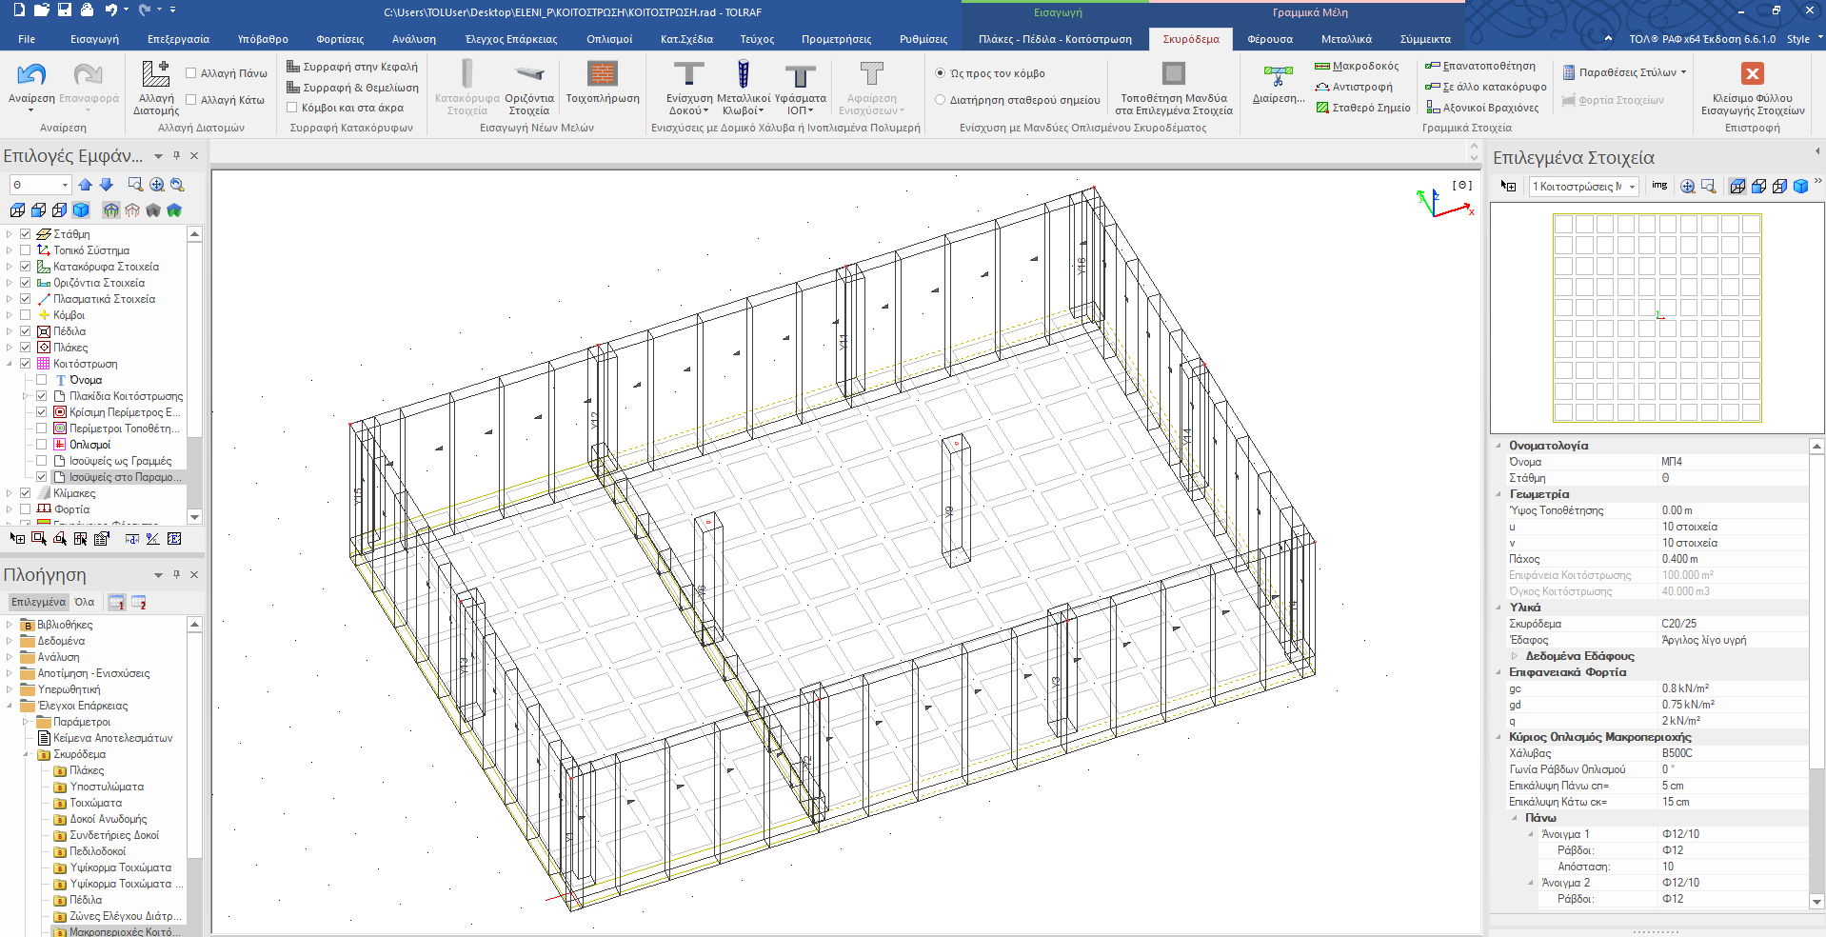Close sheet with the Κλείσιμο Φύλλου icon
The width and height of the screenshot is (1826, 937).
[1752, 74]
